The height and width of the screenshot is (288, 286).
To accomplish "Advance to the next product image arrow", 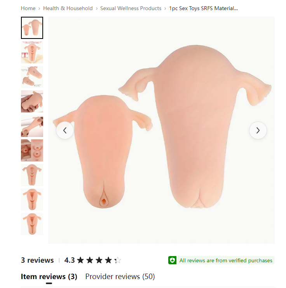I will point(258,130).
